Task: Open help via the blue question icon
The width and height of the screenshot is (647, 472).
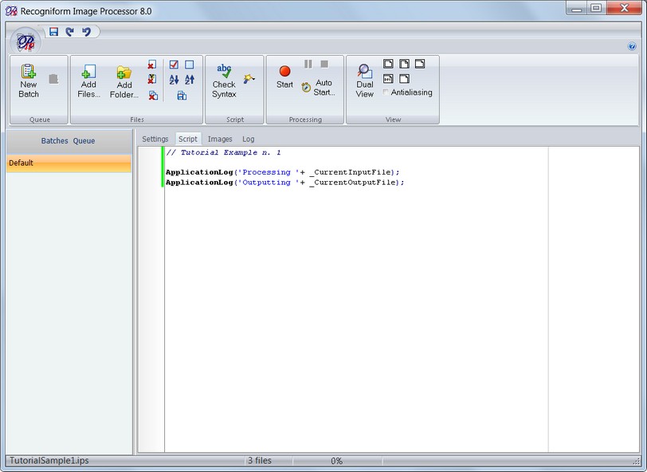Action: click(632, 46)
